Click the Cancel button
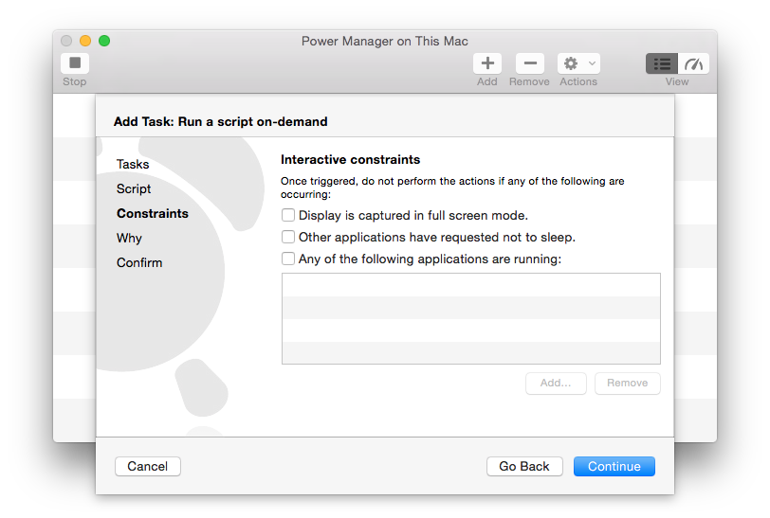 148,466
